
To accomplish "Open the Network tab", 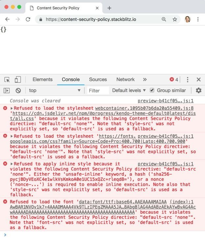I will [x=125, y=79].
